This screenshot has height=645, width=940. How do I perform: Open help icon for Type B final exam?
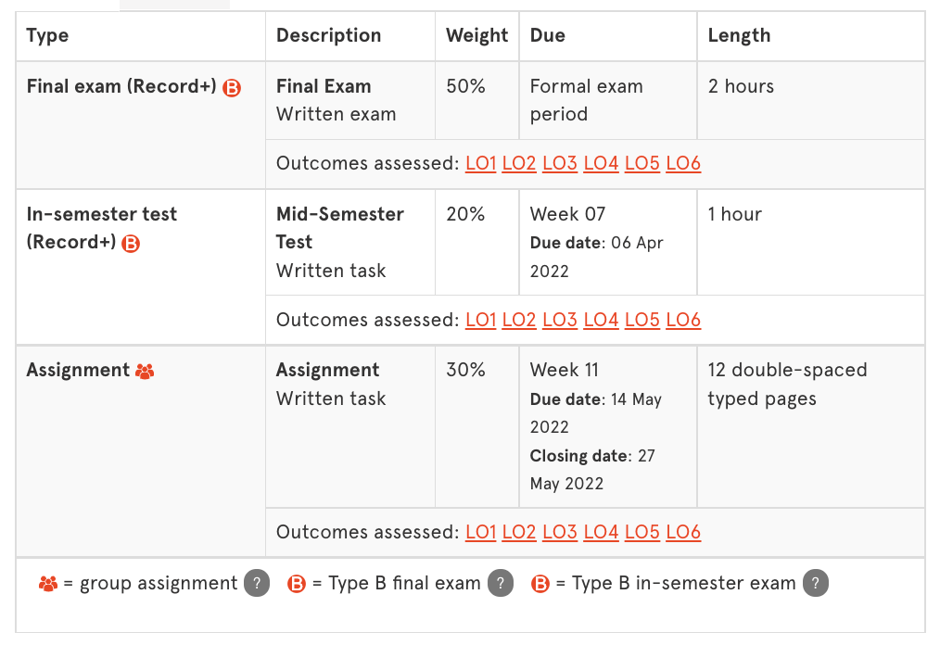(x=500, y=584)
